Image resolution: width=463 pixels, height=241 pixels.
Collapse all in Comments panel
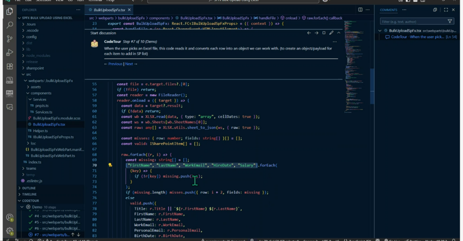[x=435, y=10]
